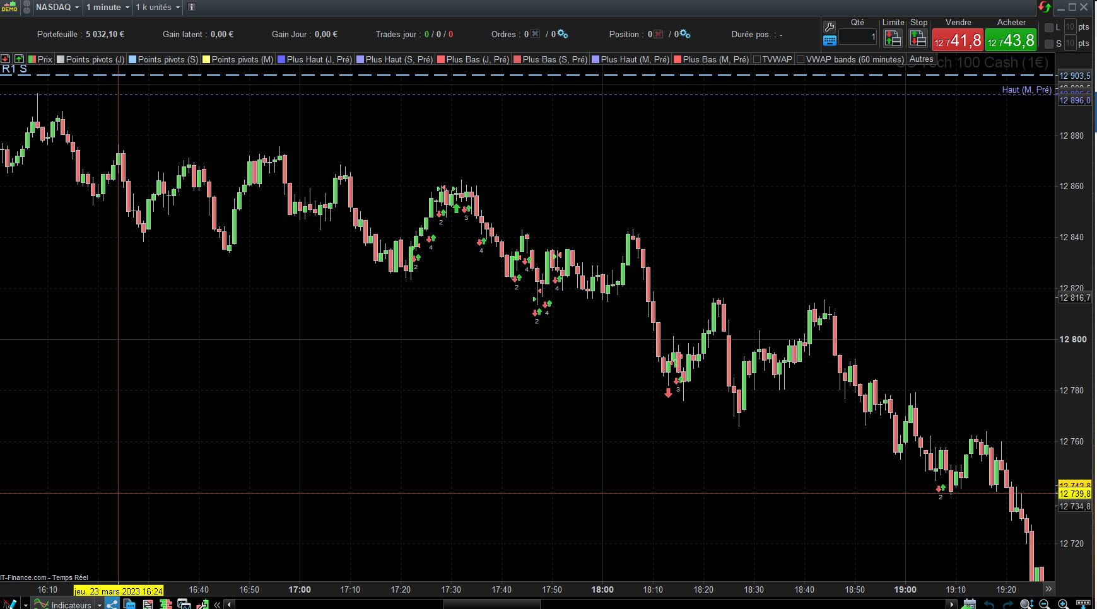1097x609 pixels.
Task: Open the 1 k unités history dropdown
Action: click(x=158, y=7)
